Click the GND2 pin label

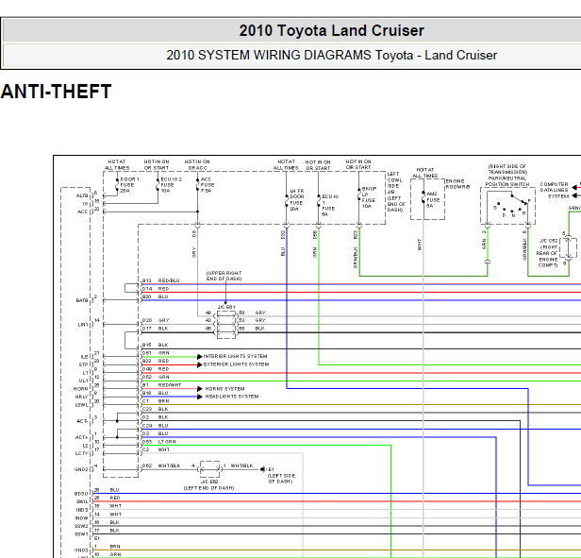click(x=81, y=469)
